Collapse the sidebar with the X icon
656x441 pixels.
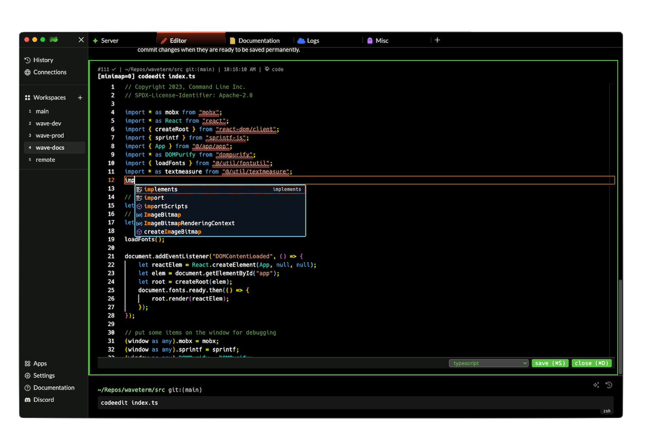click(x=81, y=40)
